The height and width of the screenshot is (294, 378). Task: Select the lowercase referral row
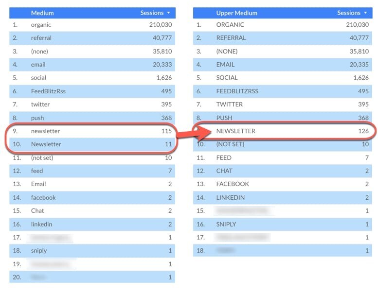point(41,38)
